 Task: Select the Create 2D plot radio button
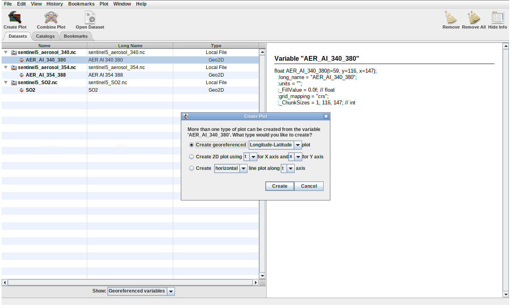[192, 157]
